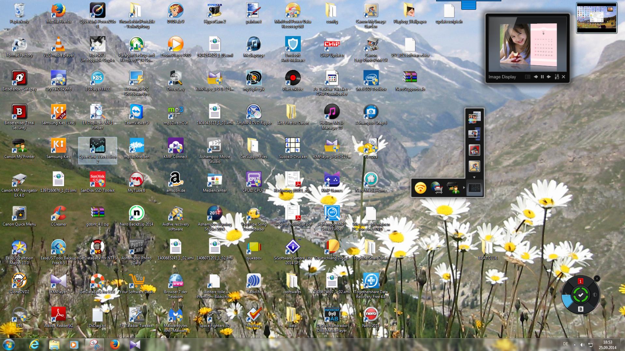Open top photo album icon in Canon menu

pyautogui.click(x=474, y=117)
